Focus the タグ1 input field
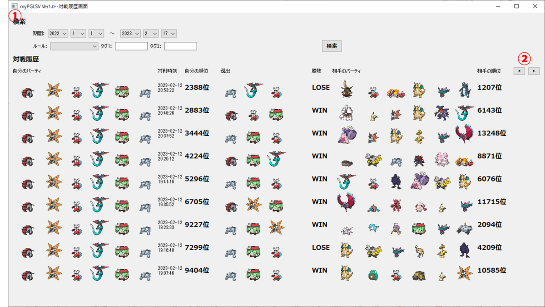The image size is (545, 307). pyautogui.click(x=131, y=46)
